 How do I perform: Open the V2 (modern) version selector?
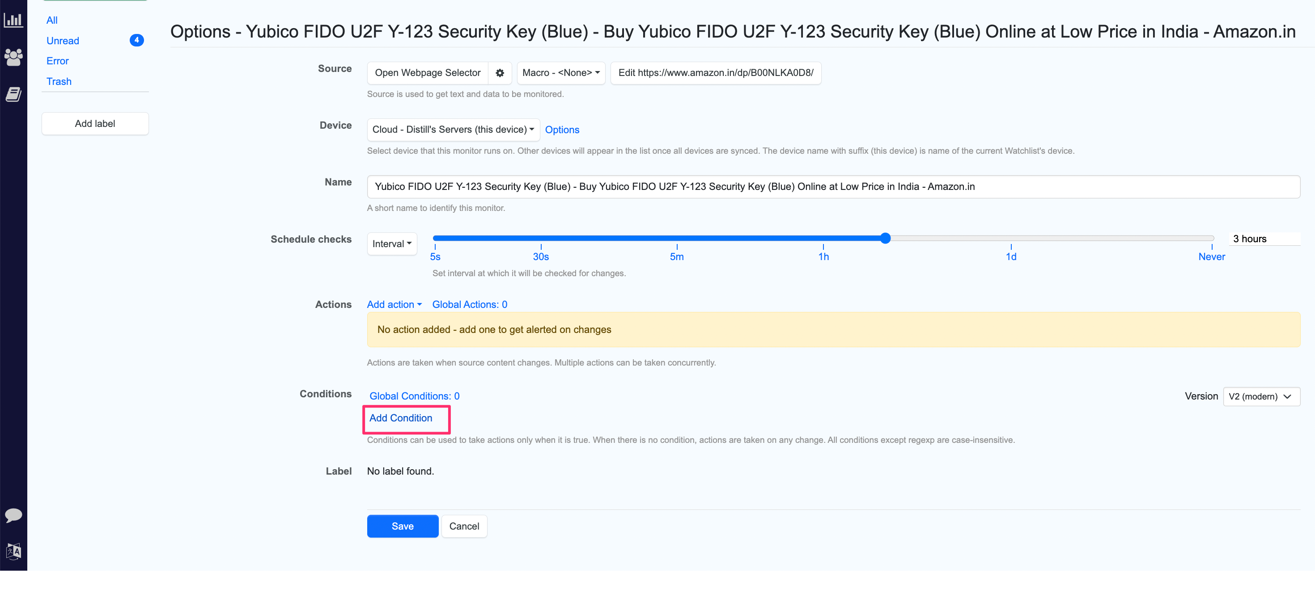tap(1260, 396)
